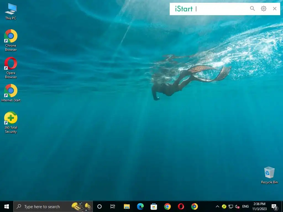Open This PC desktop icon
This screenshot has width=283, height=212.
tap(11, 12)
